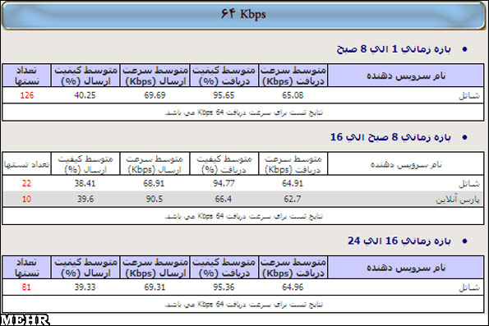Viewport: 489px width, 326px height.
Task: Click bullet beside the 16 to 24 heading
Action: [465, 241]
